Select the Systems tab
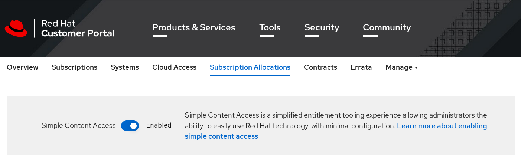Screen dimensions: 521x162 [125, 67]
